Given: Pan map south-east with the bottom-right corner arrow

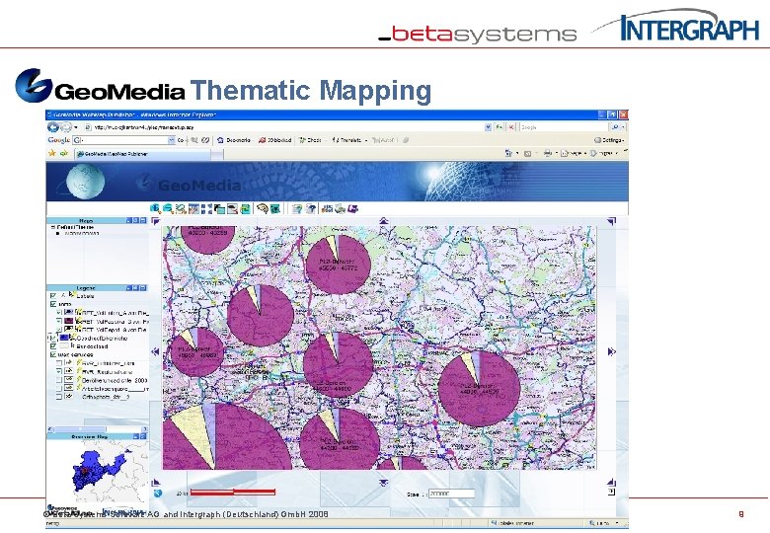Looking at the screenshot, I should click(611, 483).
